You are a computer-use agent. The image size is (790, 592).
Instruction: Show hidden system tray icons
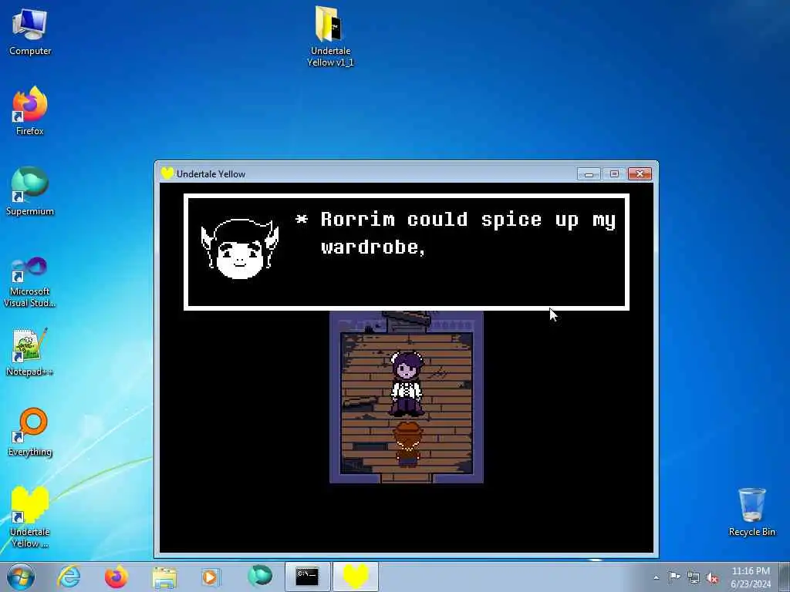coord(656,577)
